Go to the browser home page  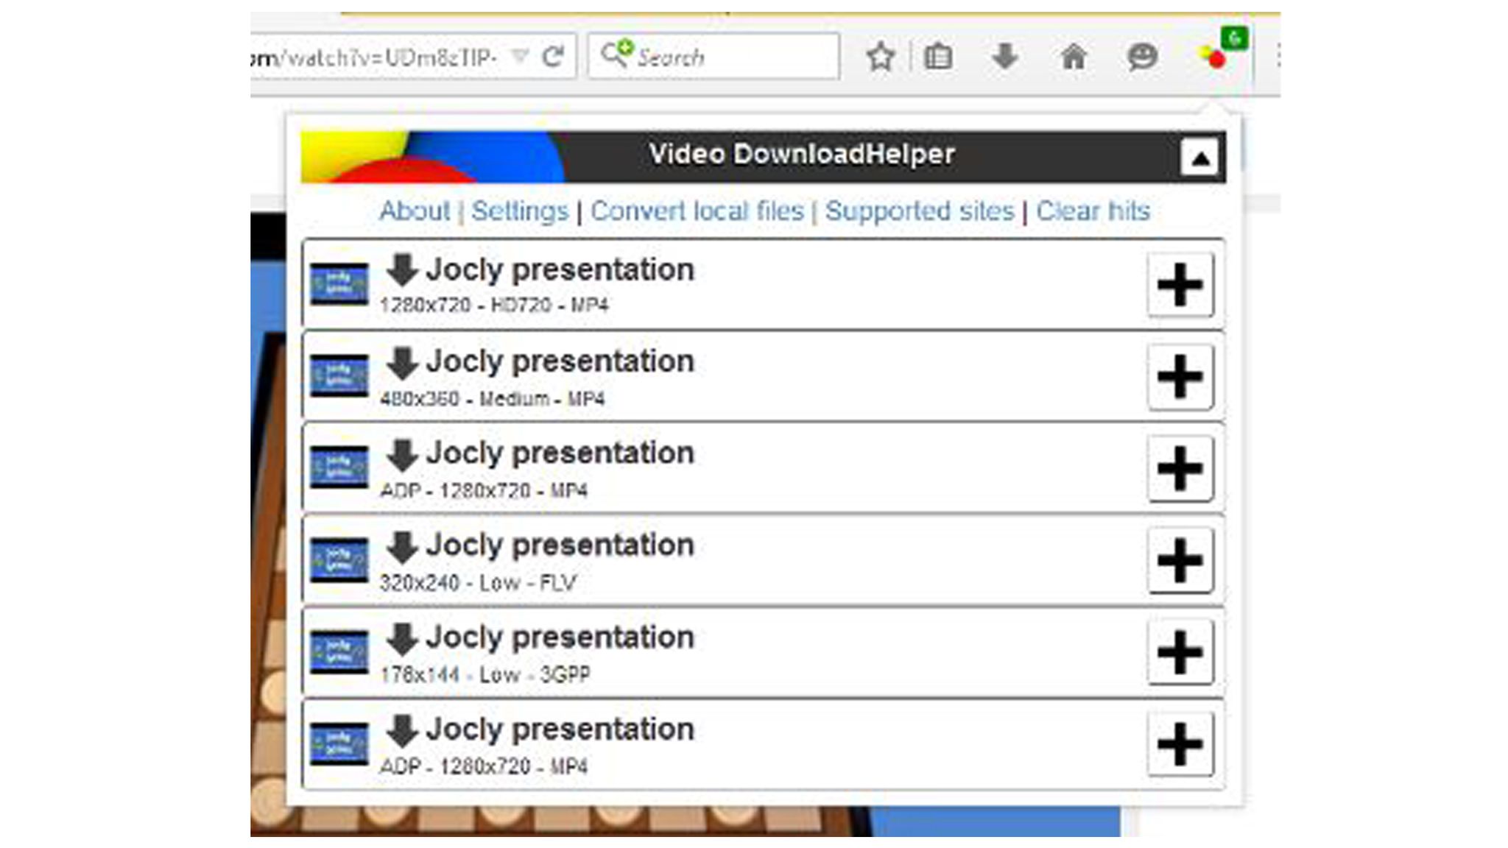[1073, 57]
